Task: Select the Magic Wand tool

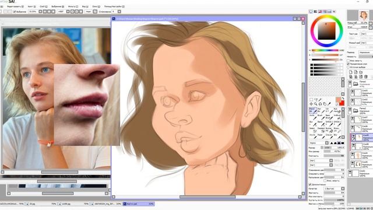Action: [x=320, y=100]
